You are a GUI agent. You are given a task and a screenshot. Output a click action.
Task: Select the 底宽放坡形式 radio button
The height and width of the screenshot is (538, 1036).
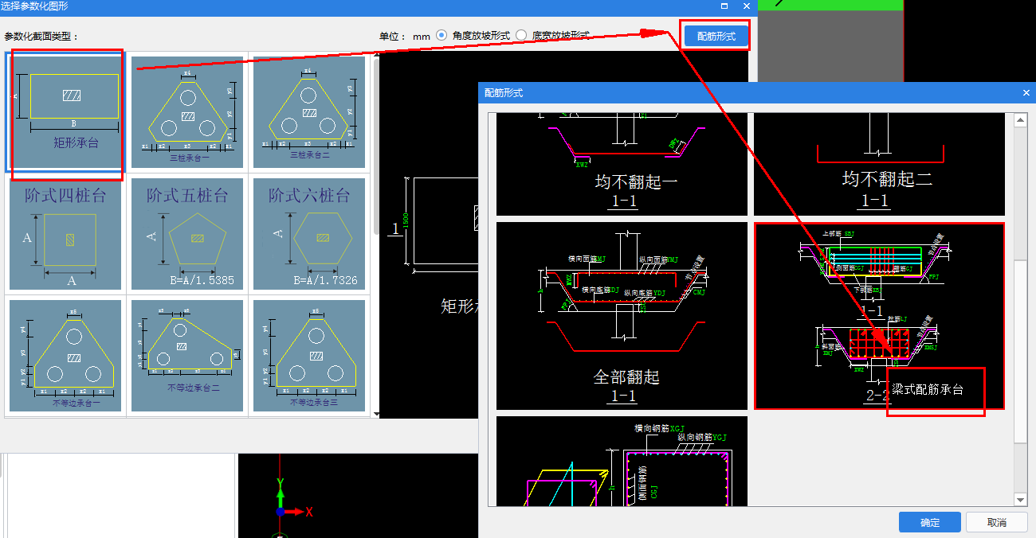(x=521, y=36)
